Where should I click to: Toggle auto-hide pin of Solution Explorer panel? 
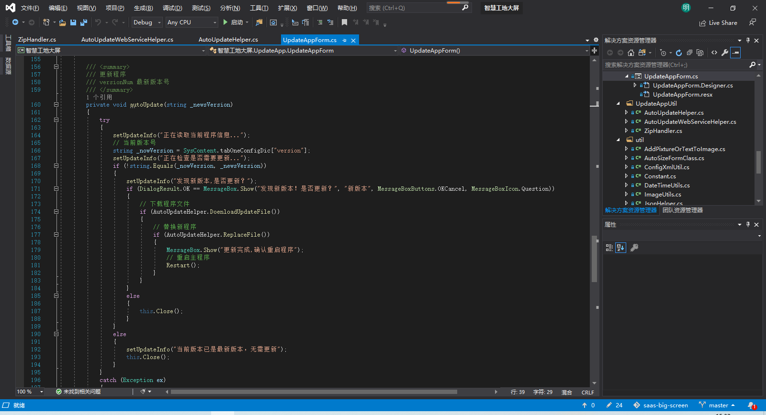(x=748, y=41)
